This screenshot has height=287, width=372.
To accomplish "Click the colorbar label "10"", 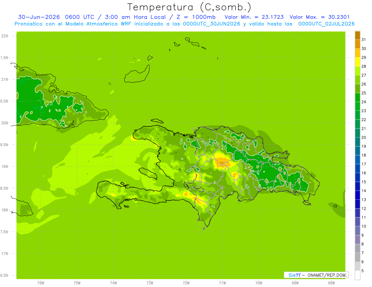I will [364, 226].
